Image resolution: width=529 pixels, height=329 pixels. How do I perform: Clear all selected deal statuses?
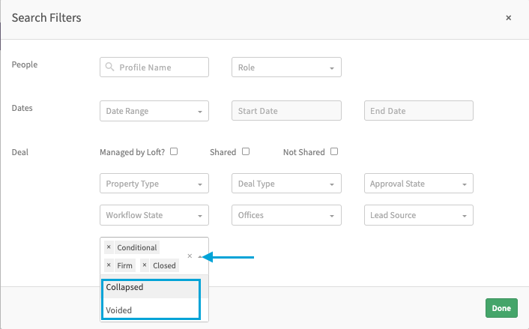pyautogui.click(x=190, y=256)
